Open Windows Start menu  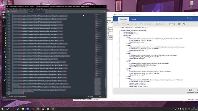point(2,109)
